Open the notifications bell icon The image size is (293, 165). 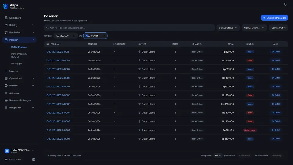[x=285, y=4]
